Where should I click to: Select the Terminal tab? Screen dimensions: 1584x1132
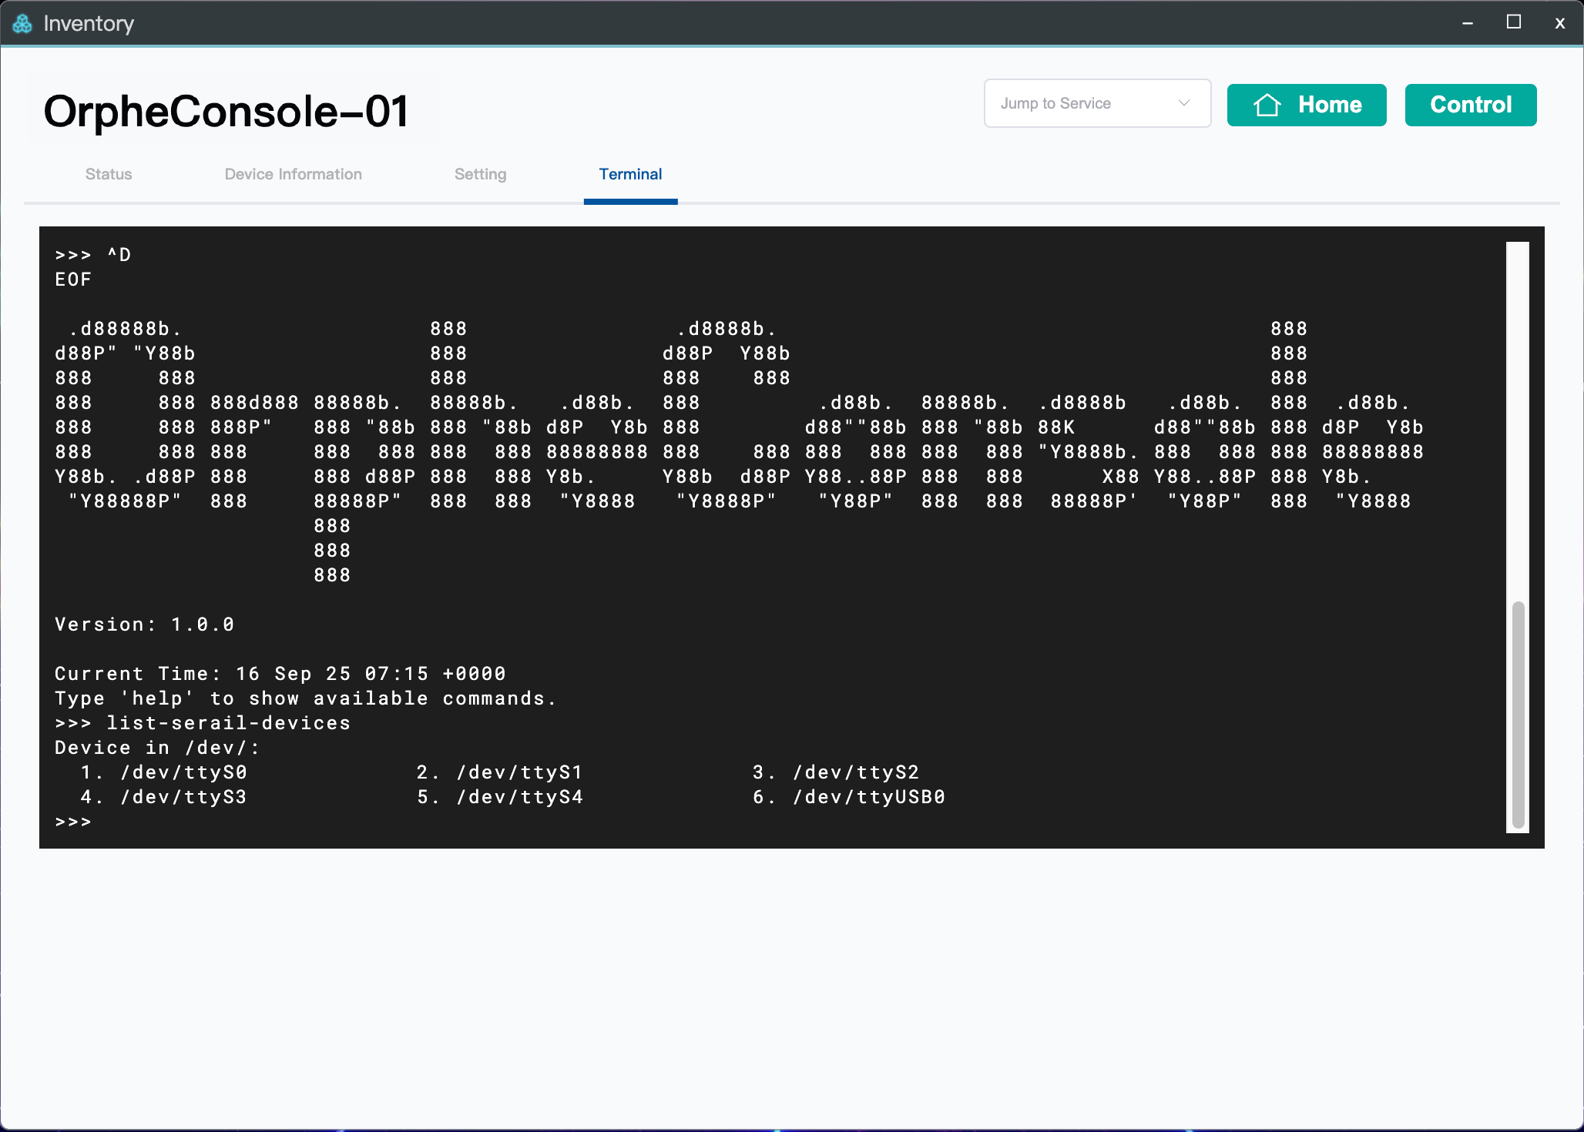tap(630, 174)
